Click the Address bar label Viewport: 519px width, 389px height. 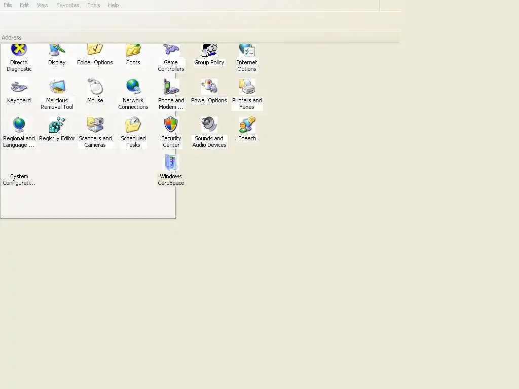(12, 37)
